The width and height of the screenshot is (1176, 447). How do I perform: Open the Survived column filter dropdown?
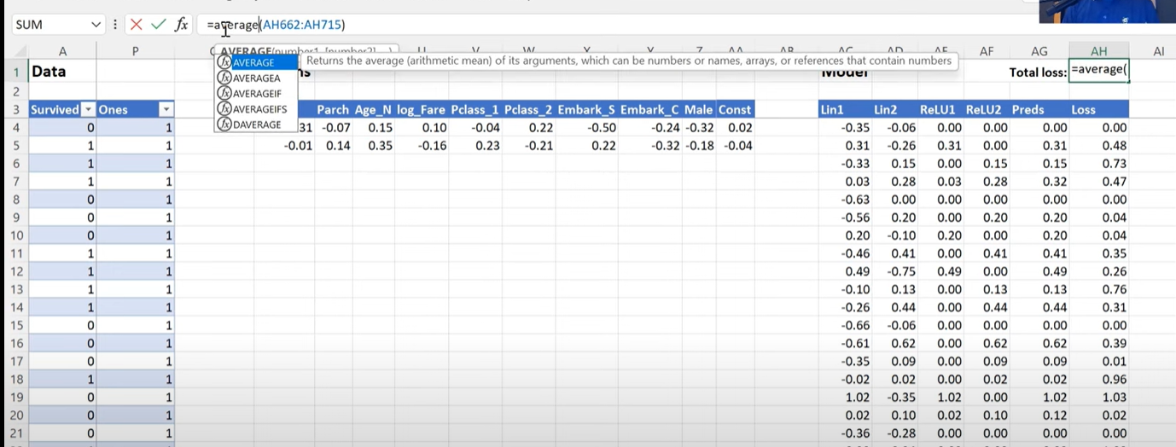click(88, 109)
